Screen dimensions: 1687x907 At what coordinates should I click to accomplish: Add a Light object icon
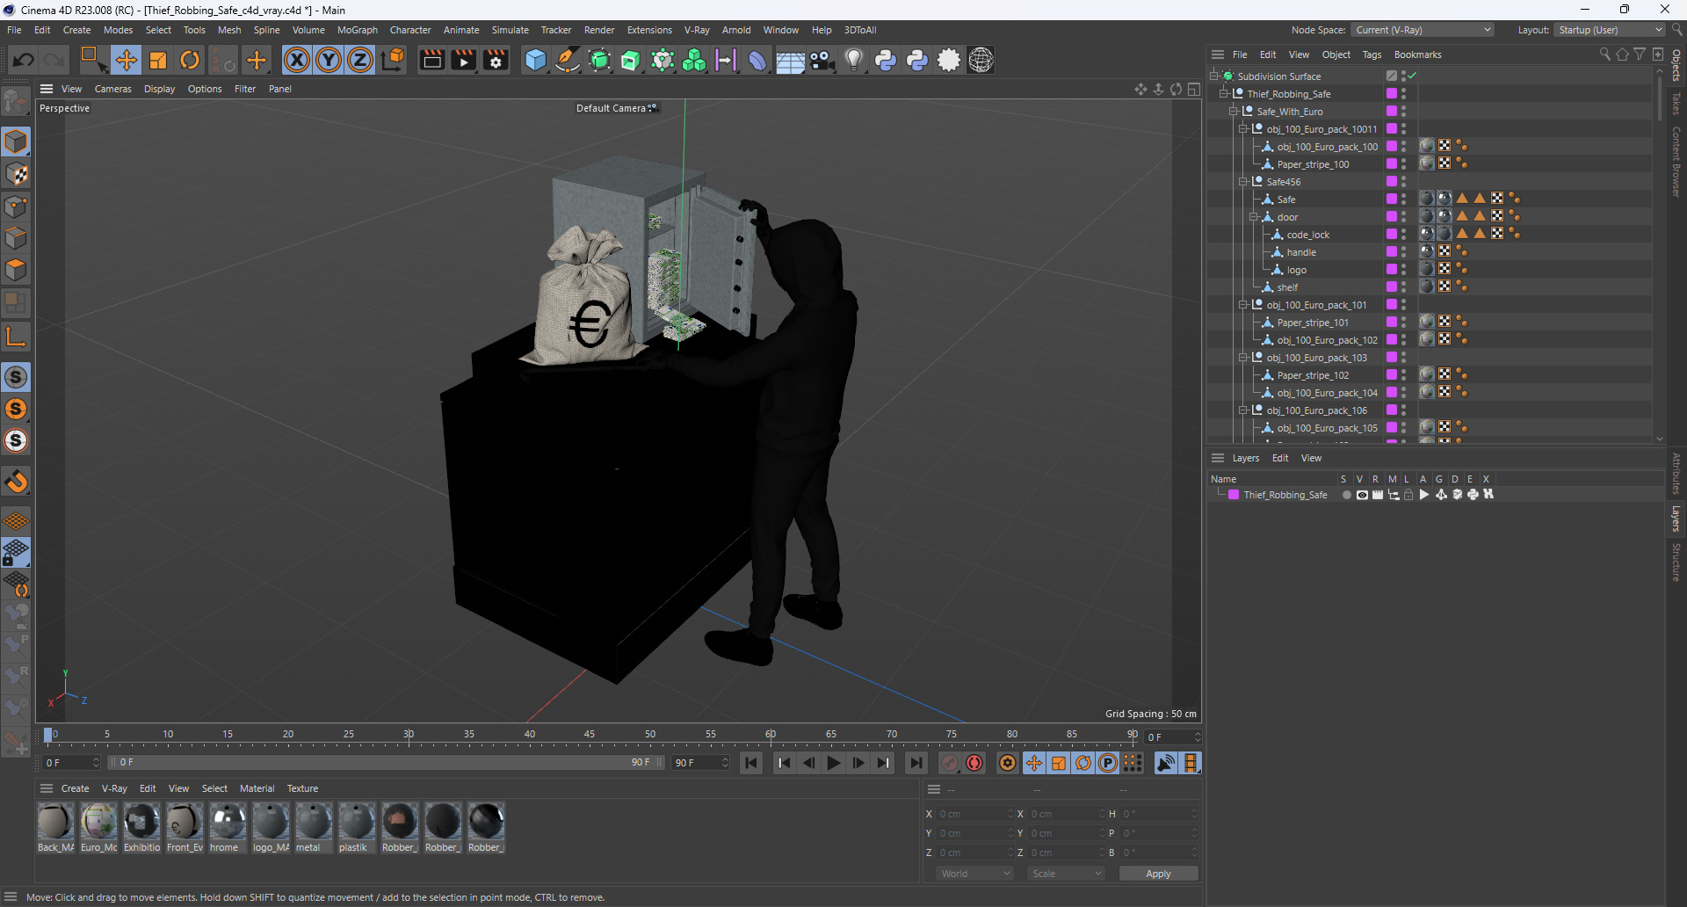(853, 60)
